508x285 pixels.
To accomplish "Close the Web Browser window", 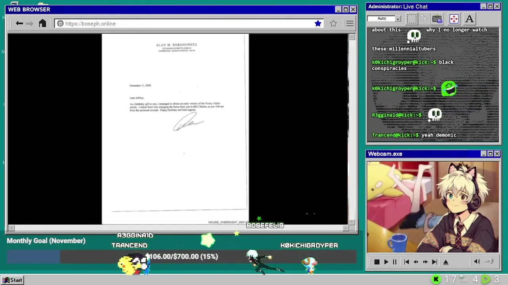I will click(353, 9).
